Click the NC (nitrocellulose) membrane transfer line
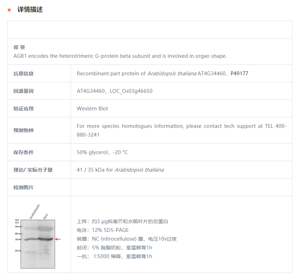 (x=127, y=239)
